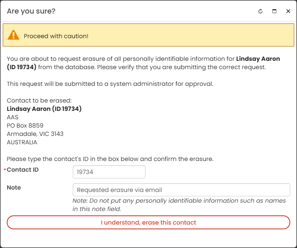Click the 'Armadale, VIC 3143' address line
Image resolution: width=297 pixels, height=248 pixels.
coord(35,134)
